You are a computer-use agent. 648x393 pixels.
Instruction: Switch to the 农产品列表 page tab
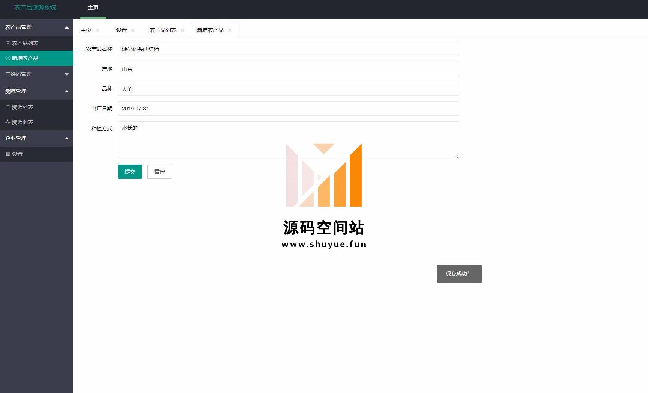[x=163, y=30]
